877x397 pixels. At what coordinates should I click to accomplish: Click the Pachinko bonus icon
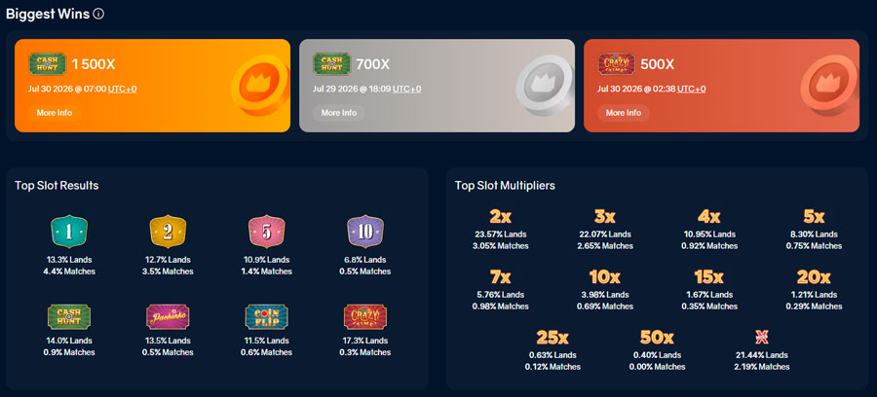(x=168, y=316)
